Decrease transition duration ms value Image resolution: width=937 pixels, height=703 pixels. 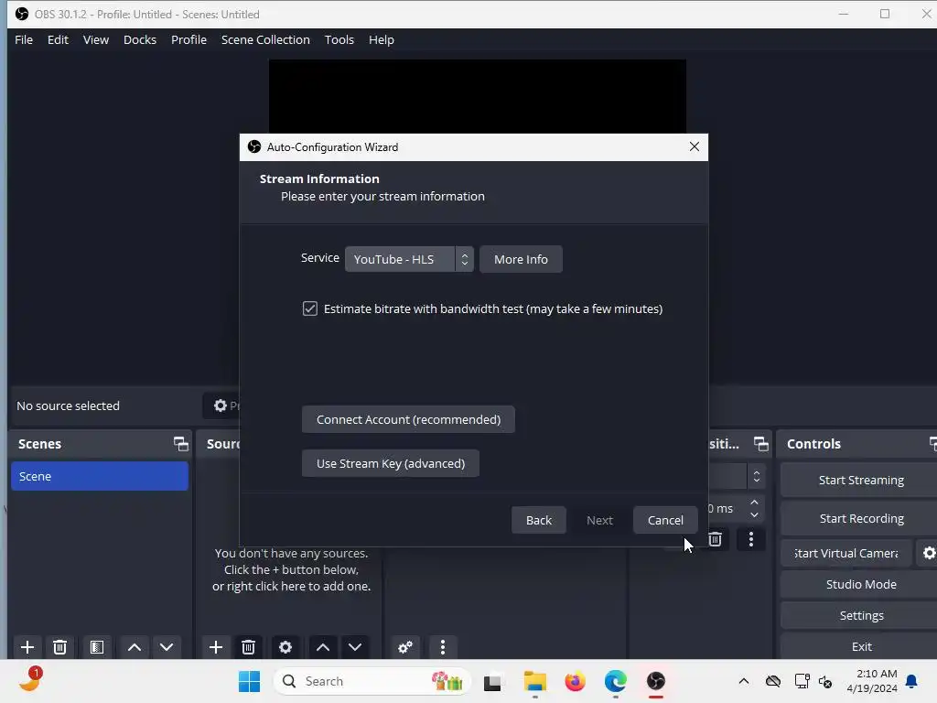coord(754,514)
